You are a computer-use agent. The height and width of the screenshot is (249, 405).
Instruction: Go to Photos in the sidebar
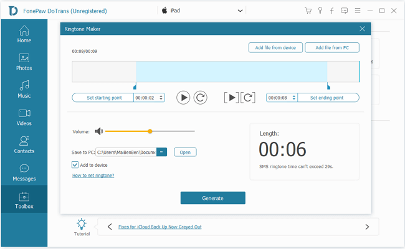click(24, 62)
